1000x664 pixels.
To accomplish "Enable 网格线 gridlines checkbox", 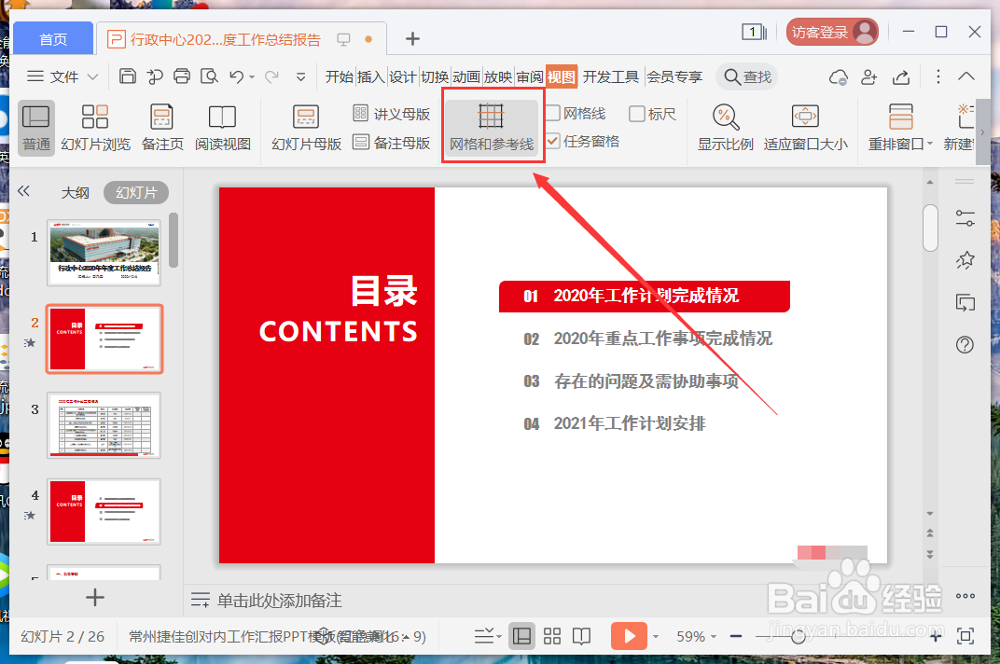I will tap(553, 114).
